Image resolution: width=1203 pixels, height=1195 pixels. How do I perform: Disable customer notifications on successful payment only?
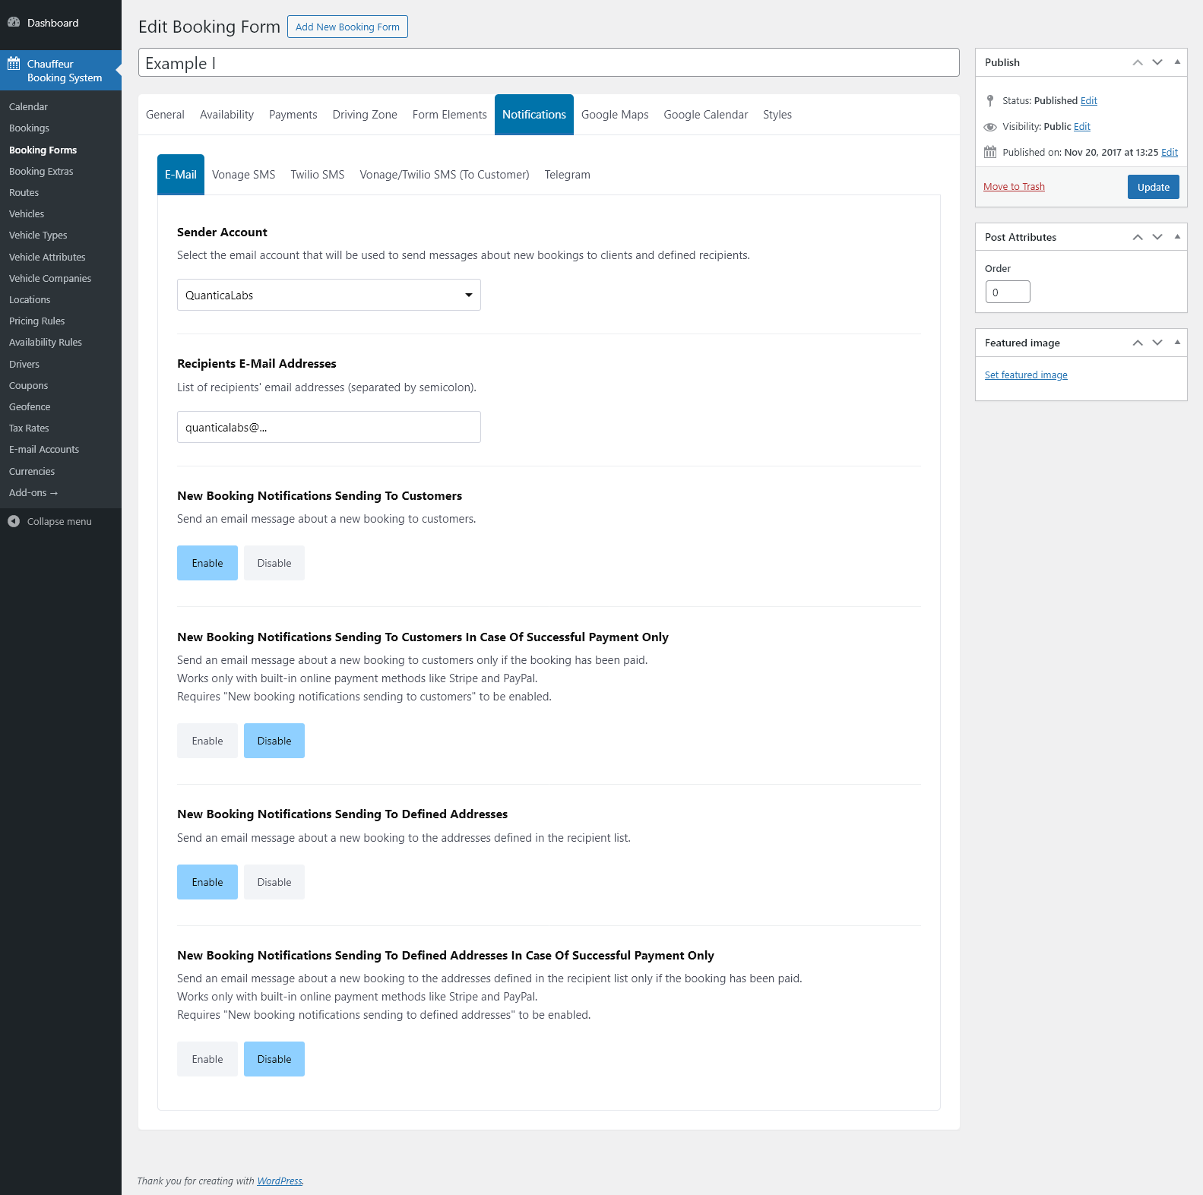(x=274, y=741)
